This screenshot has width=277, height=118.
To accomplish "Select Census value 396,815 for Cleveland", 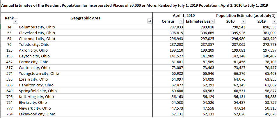I will (x=168, y=33).
